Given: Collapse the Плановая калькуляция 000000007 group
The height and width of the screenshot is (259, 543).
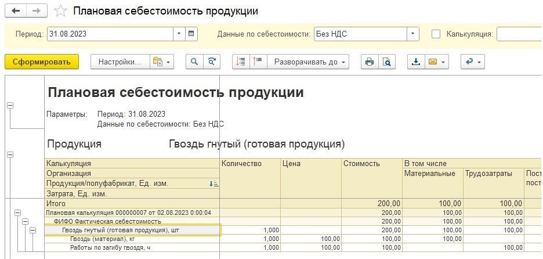Looking at the screenshot, I should tap(18, 213).
